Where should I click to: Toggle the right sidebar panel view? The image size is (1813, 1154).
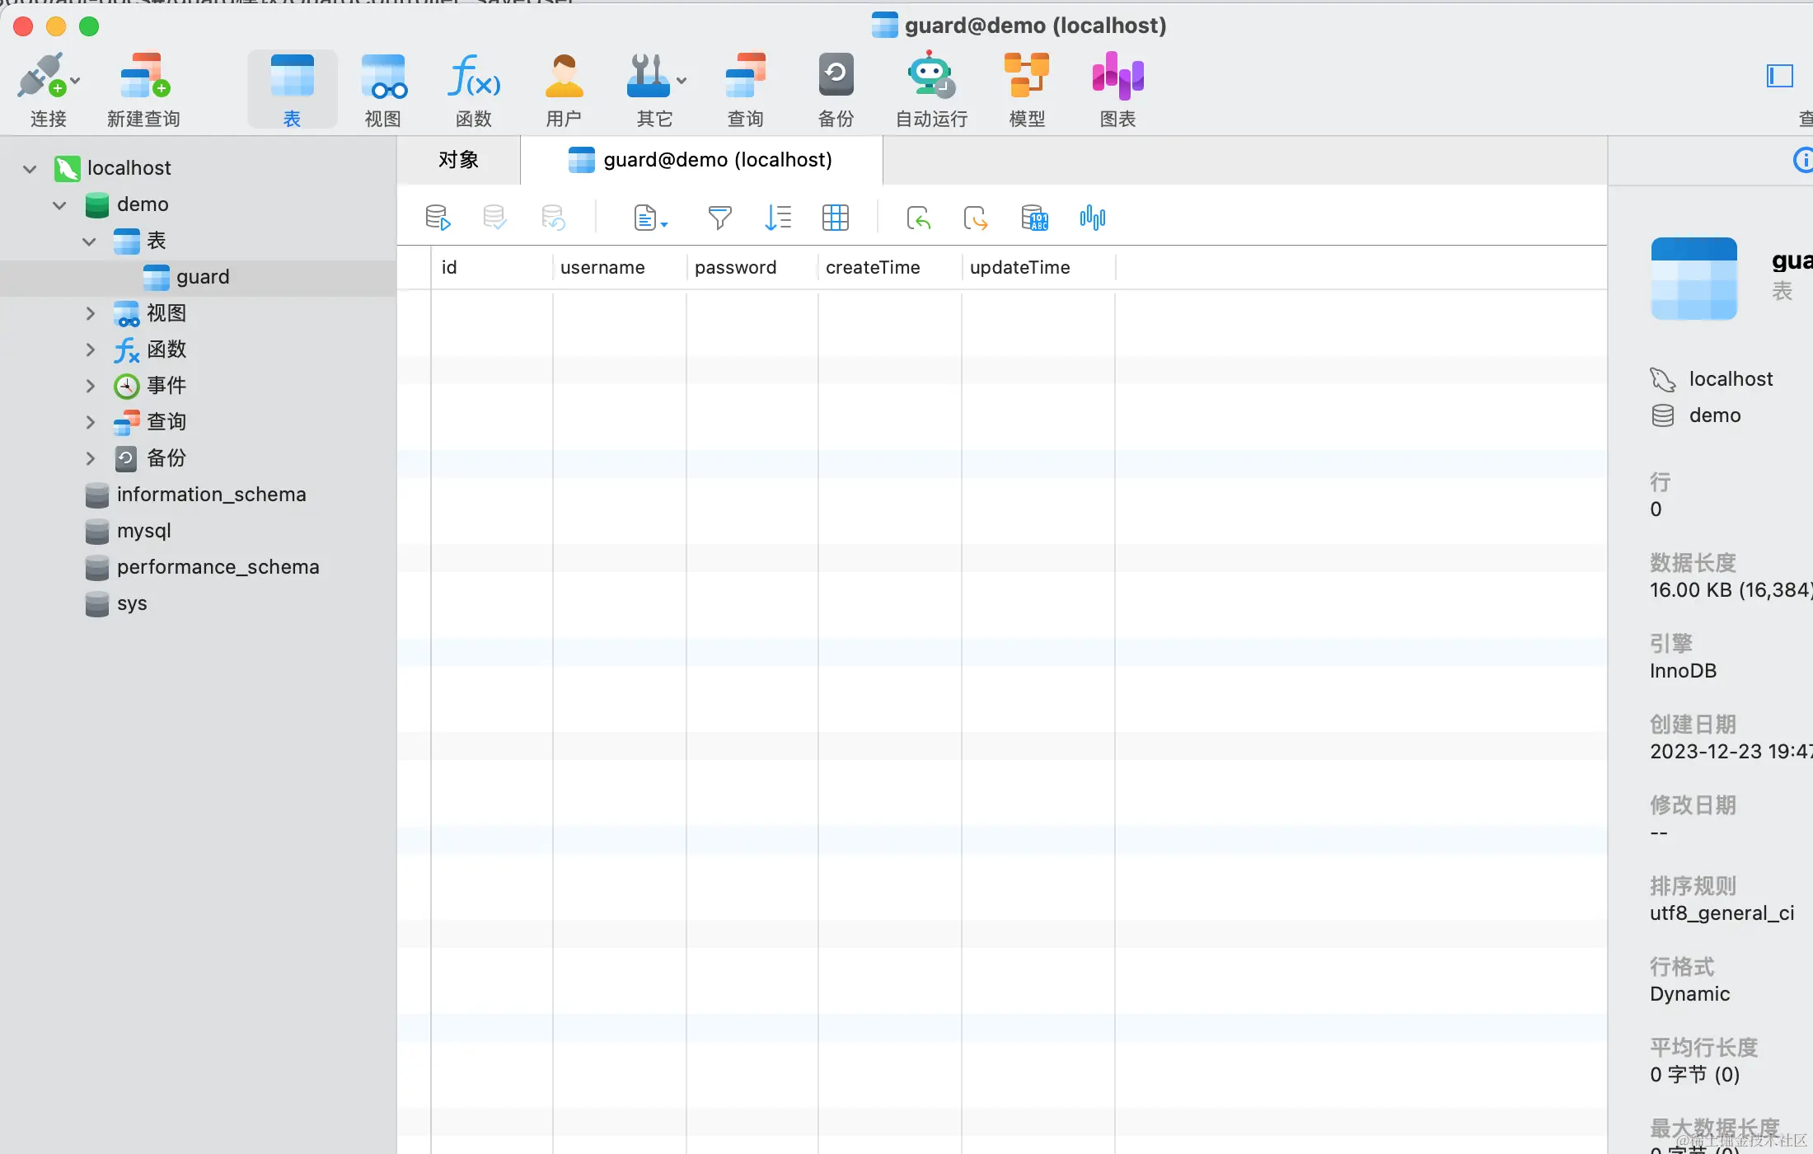pos(1780,76)
